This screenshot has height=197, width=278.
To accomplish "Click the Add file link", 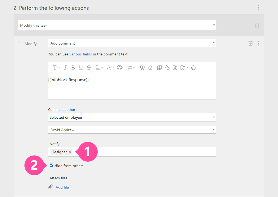I will click(x=62, y=187).
